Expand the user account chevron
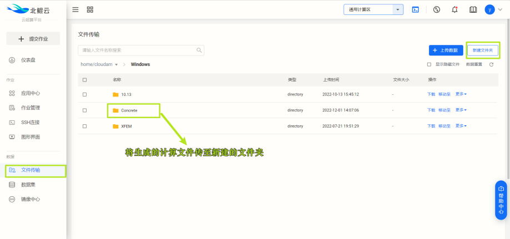510x239 pixels. (x=500, y=10)
